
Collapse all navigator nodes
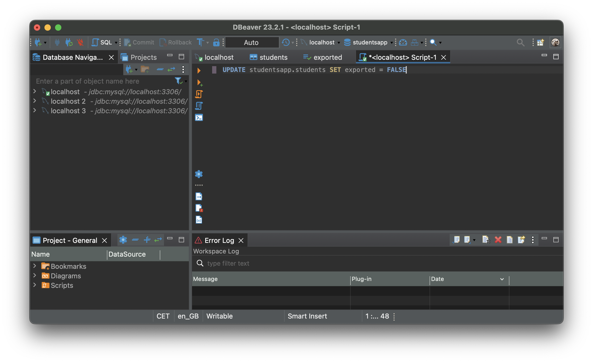pyautogui.click(x=160, y=70)
